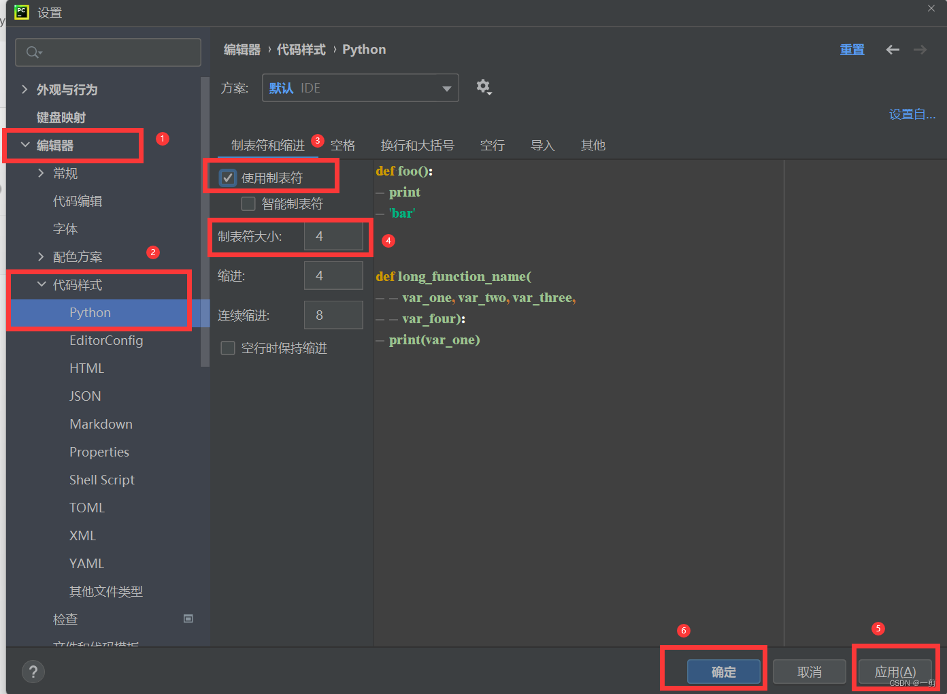This screenshot has width=947, height=694.
Task: Click the magnifier in the settings search box
Action: tap(31, 52)
